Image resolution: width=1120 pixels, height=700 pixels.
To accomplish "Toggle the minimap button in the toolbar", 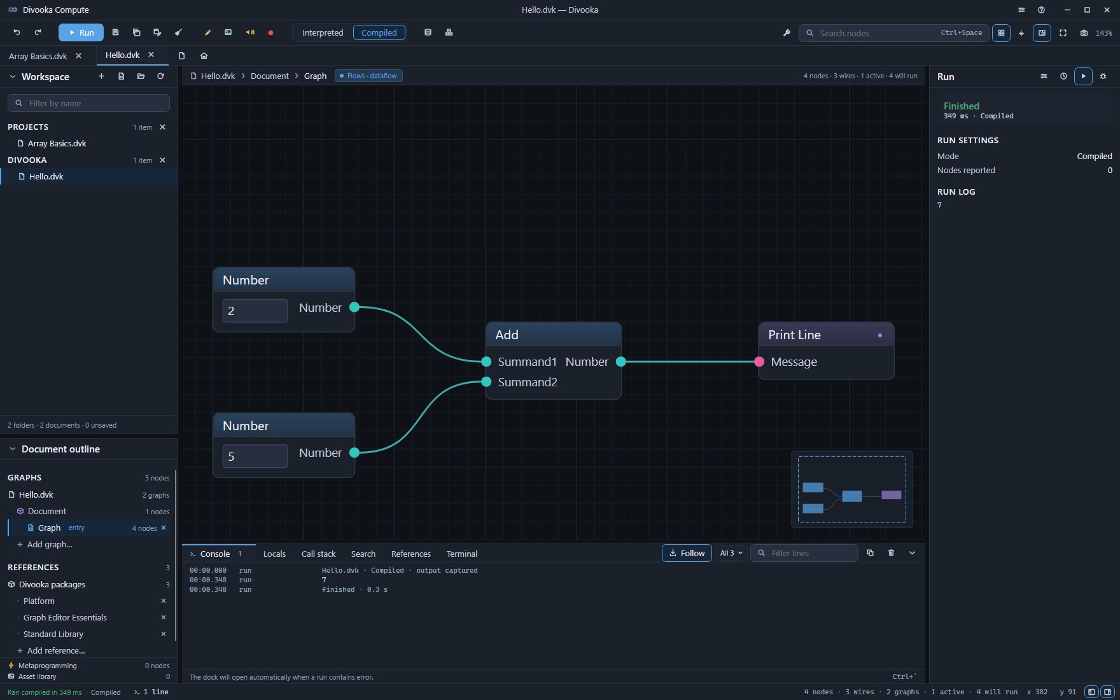I will coord(1042,33).
